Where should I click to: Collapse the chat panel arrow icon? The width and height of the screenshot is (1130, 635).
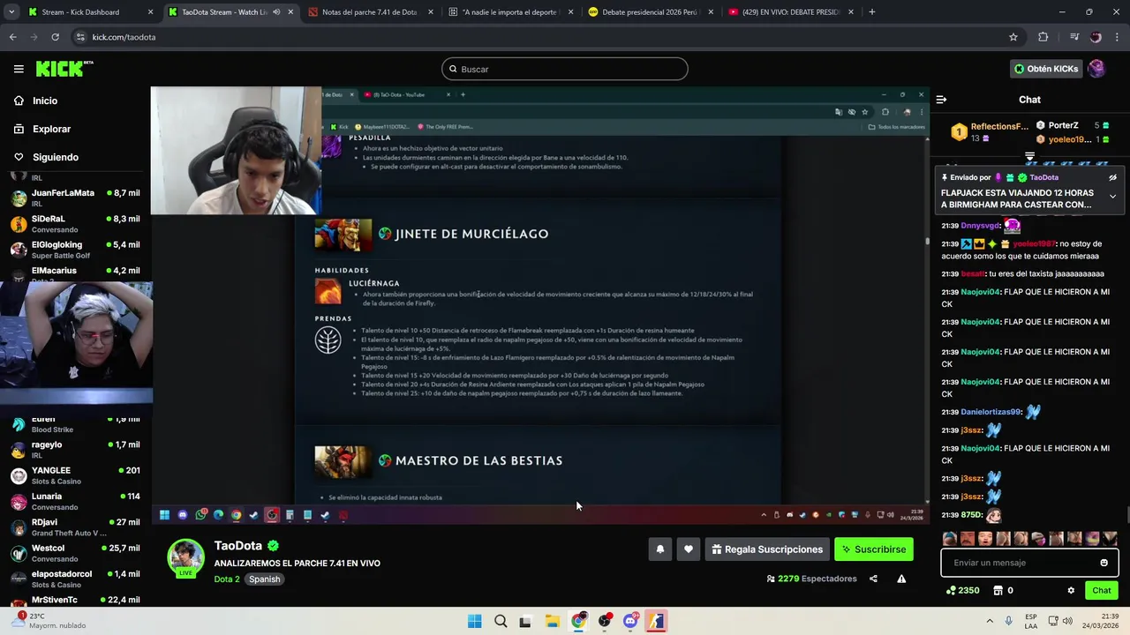(941, 100)
